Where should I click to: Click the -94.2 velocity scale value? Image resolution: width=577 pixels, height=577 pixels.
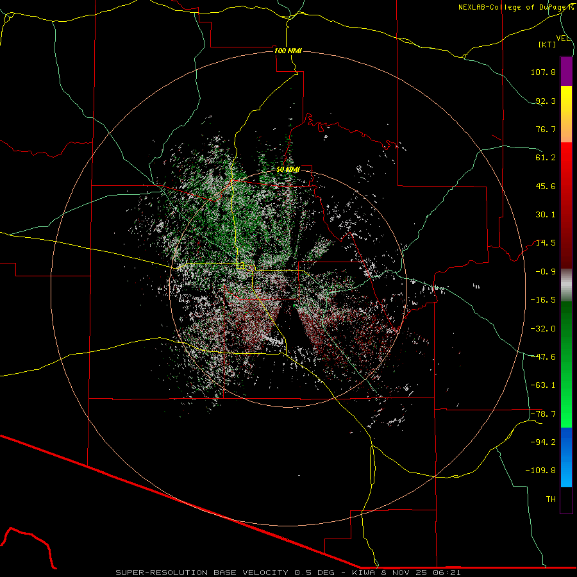point(543,442)
